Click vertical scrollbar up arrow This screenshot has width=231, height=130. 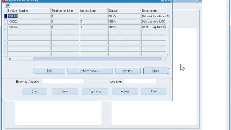(x=167, y=16)
